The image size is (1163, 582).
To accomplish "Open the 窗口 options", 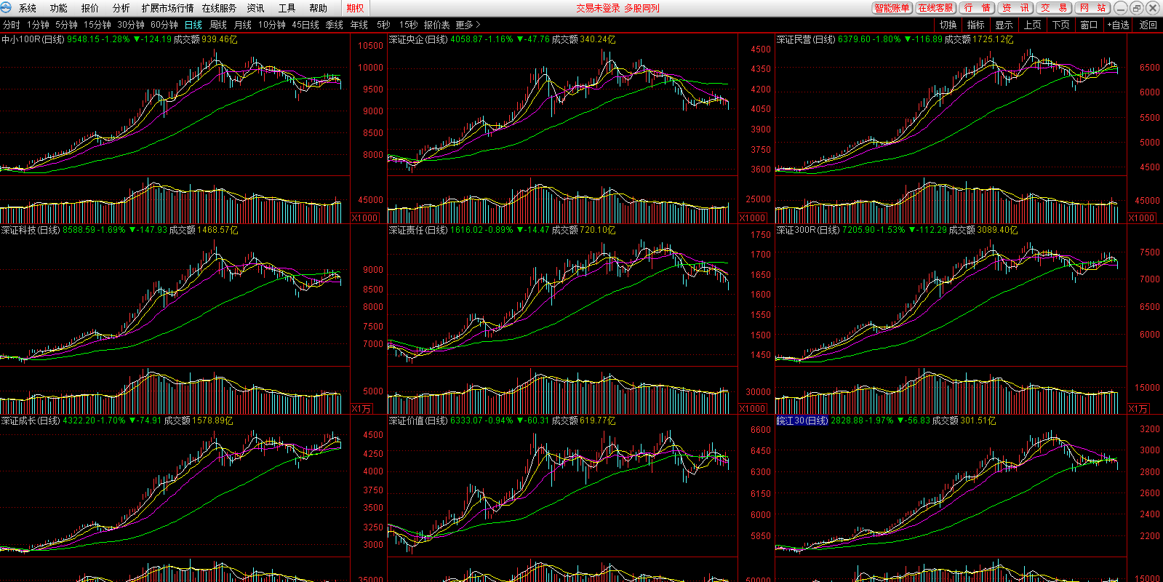I will click(x=1089, y=25).
